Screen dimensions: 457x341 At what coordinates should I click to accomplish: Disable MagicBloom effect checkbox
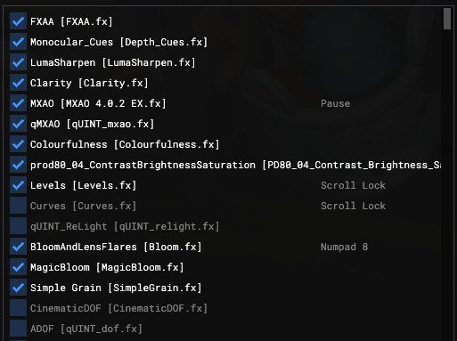(x=18, y=267)
